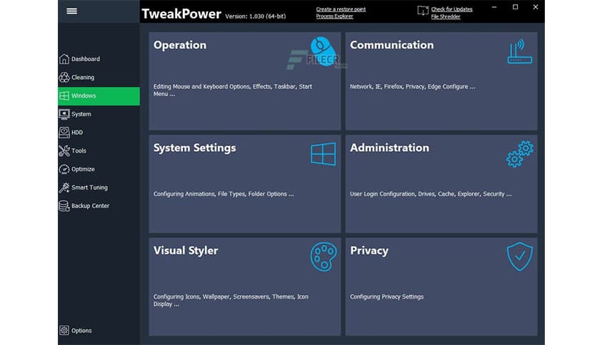Image resolution: width=597 pixels, height=345 pixels.
Task: Open the HDD sidebar label
Action: [x=77, y=132]
